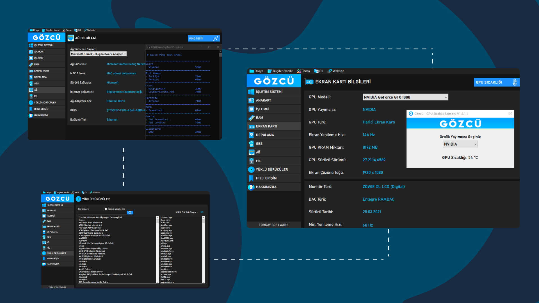Select SES speaker item in the Ekran Kartı Bilgileri sidebar

click(x=259, y=144)
